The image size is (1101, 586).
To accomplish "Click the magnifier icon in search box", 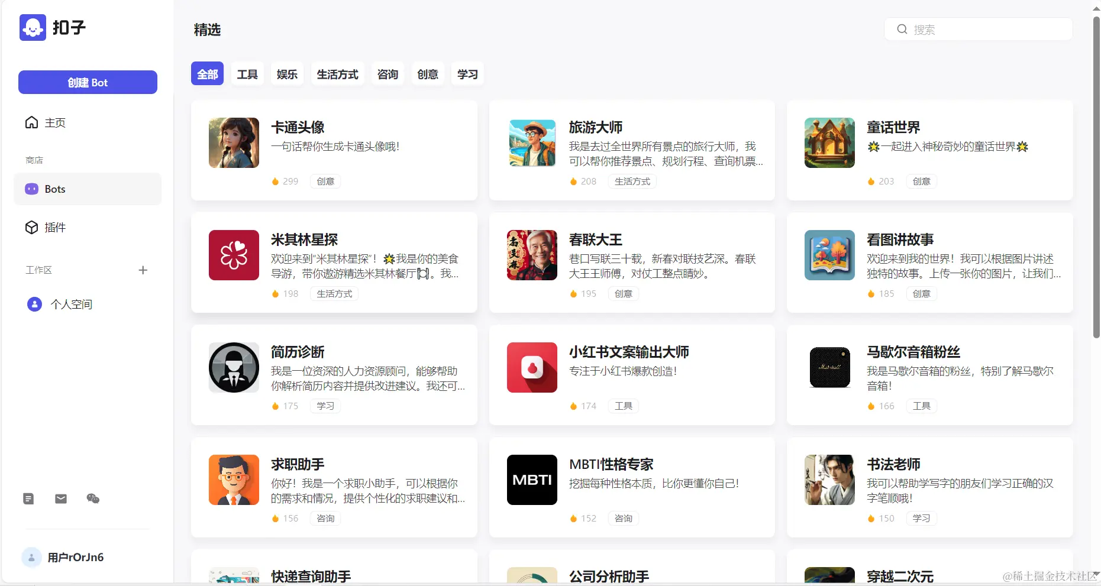I will 902,29.
